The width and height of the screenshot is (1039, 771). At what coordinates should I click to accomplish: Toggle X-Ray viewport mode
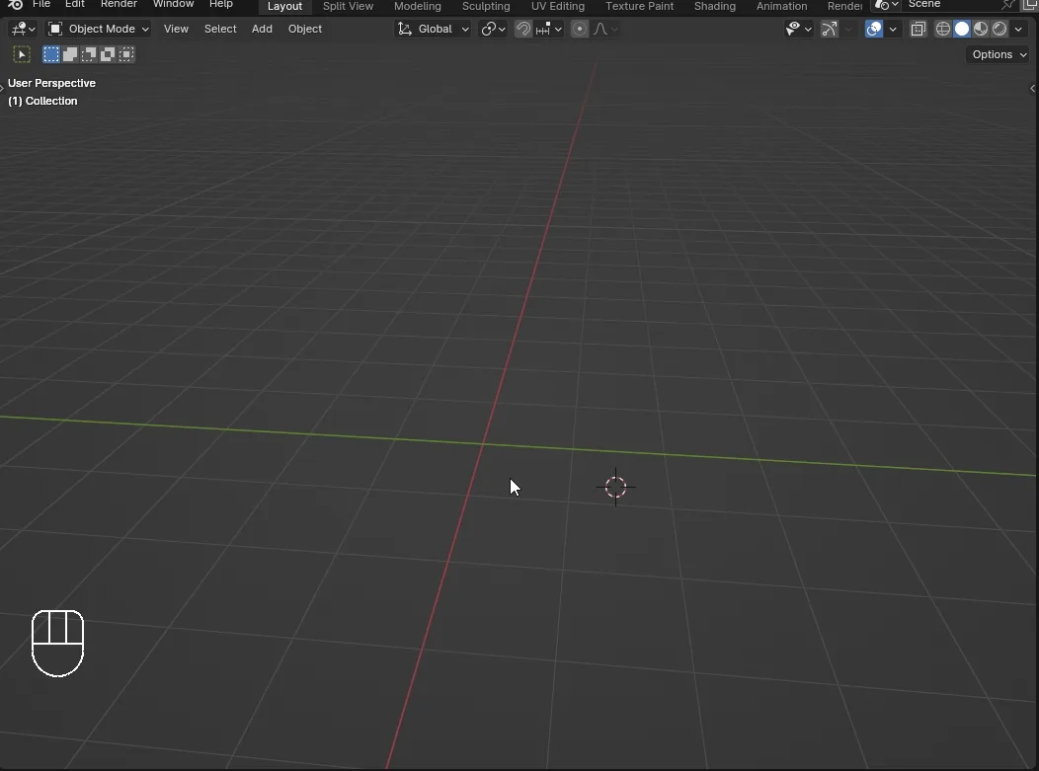[x=918, y=29]
